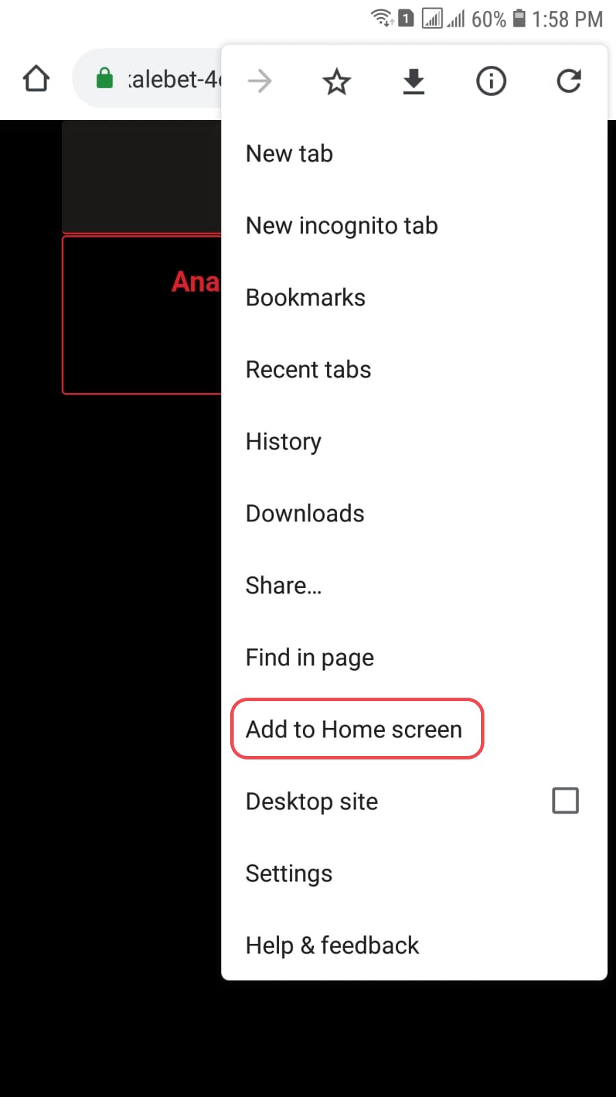Image resolution: width=616 pixels, height=1097 pixels.
Task: Tap the home icon beside the address bar
Action: (36, 79)
